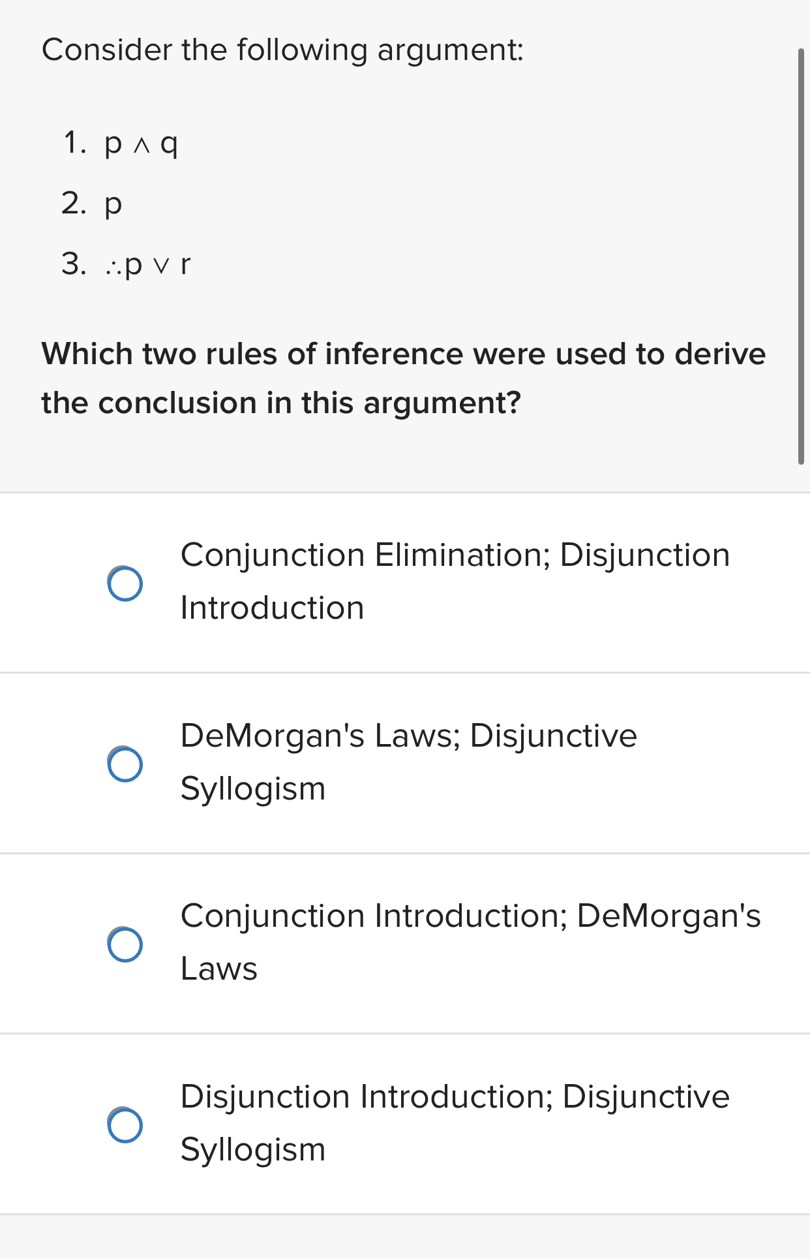This screenshot has width=810, height=1259.
Task: Click the heading "Consider the following argument"
Action: point(282,48)
